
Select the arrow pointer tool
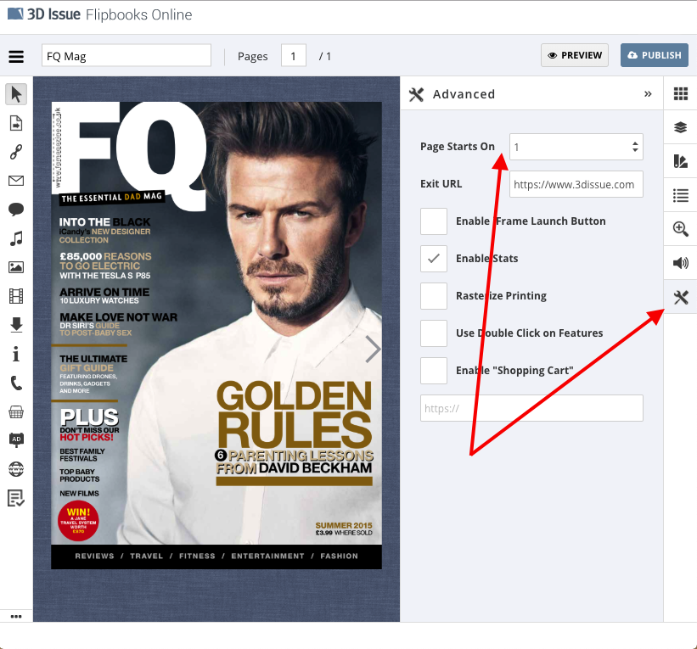(16, 94)
